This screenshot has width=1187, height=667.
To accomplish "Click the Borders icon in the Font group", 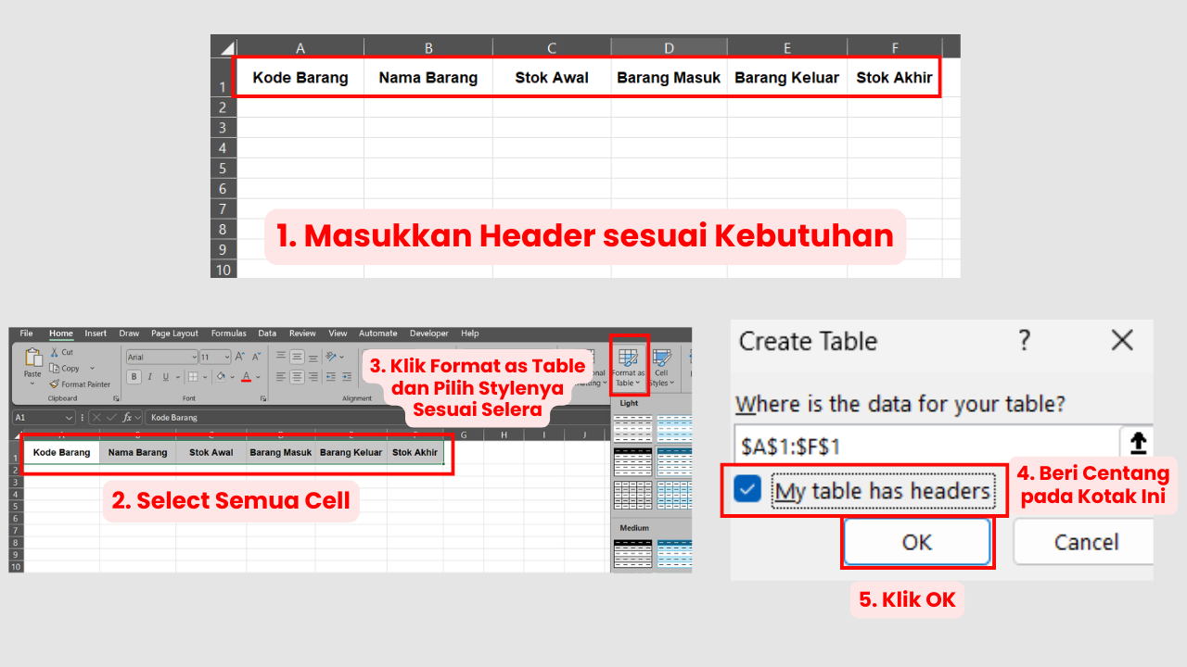I will point(193,377).
